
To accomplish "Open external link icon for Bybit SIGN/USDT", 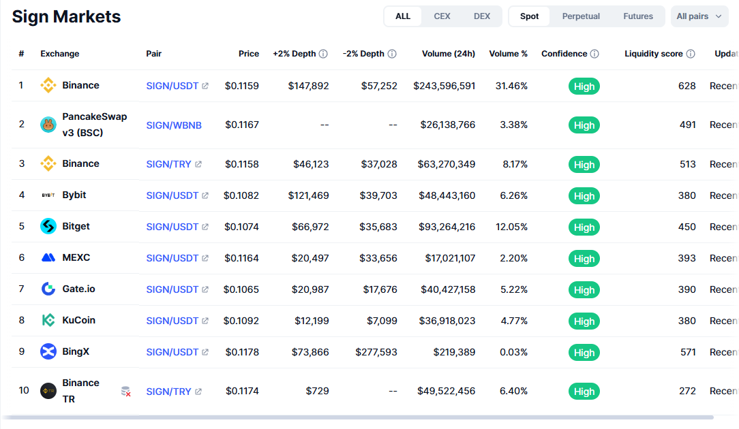I will (205, 195).
